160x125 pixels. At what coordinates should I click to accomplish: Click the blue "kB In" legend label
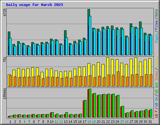point(157,102)
